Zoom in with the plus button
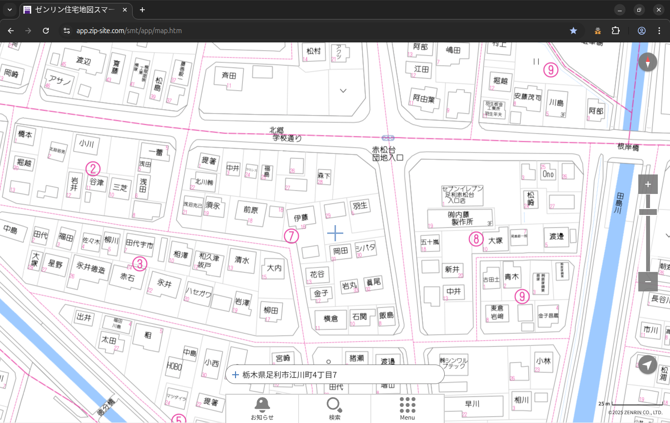The height and width of the screenshot is (423, 670). [648, 184]
